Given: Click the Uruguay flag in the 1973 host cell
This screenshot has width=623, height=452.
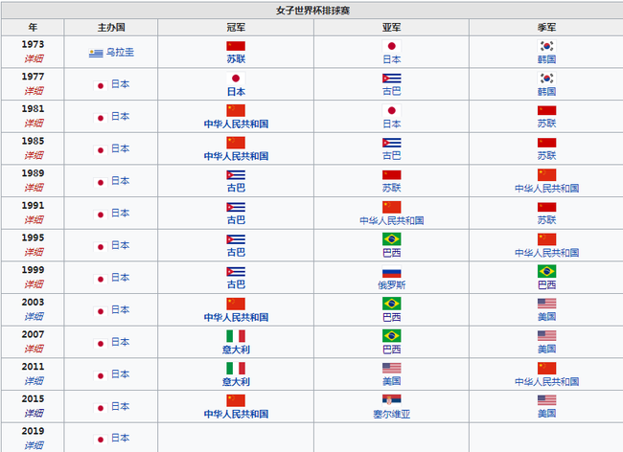Looking at the screenshot, I should 96,54.
